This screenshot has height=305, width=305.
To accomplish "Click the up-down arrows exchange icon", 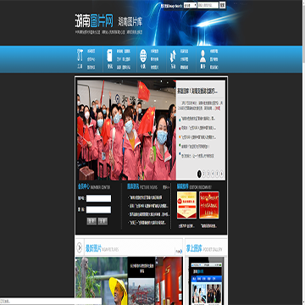I will pos(173,56).
